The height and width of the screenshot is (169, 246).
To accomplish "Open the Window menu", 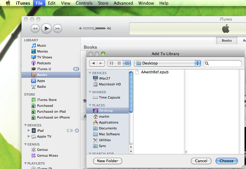I will pyautogui.click(x=146, y=3).
